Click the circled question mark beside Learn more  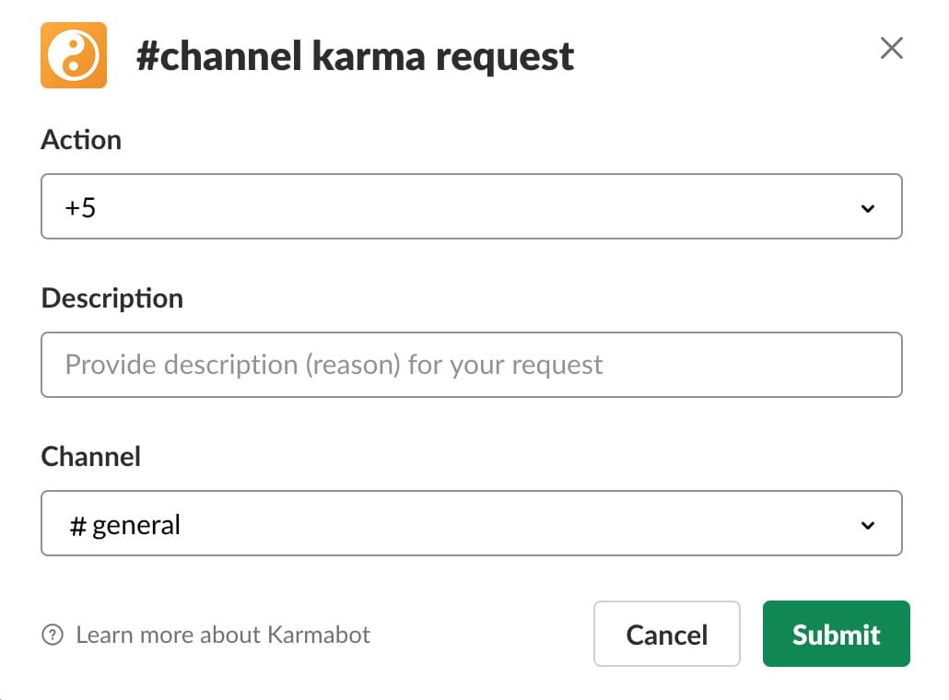(53, 635)
